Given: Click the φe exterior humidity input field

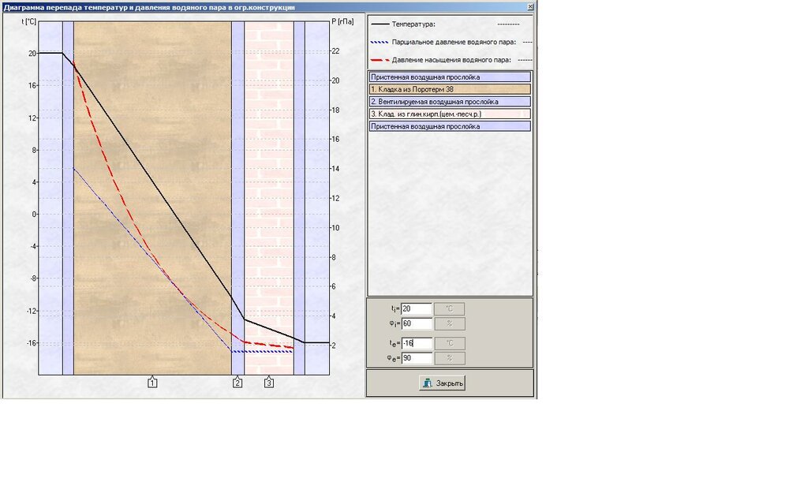Looking at the screenshot, I should pyautogui.click(x=417, y=358).
